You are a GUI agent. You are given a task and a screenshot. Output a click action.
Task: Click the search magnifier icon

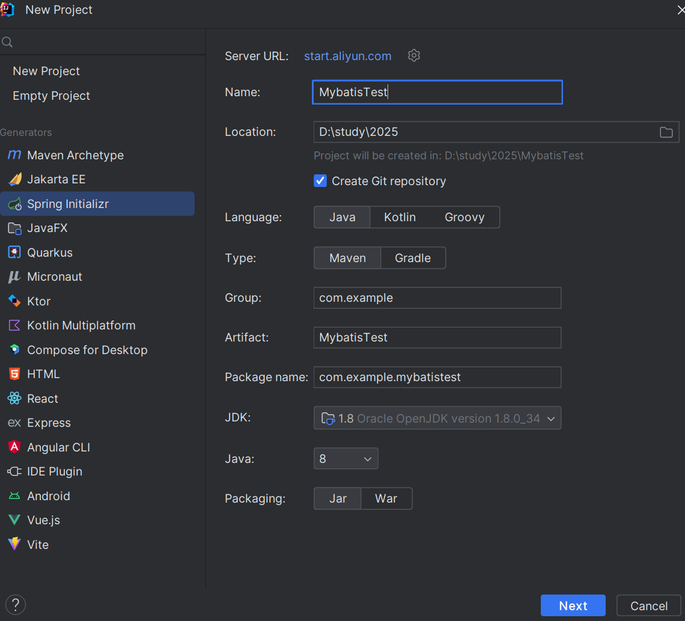click(x=7, y=42)
